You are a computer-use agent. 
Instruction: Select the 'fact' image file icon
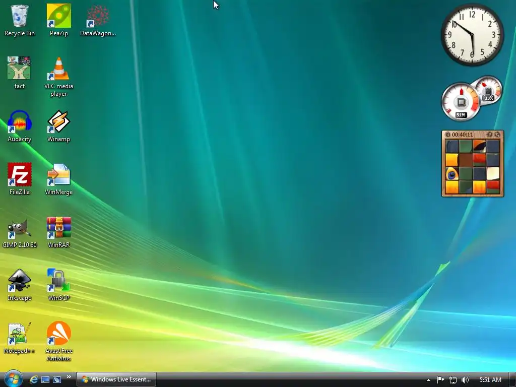[x=20, y=73]
